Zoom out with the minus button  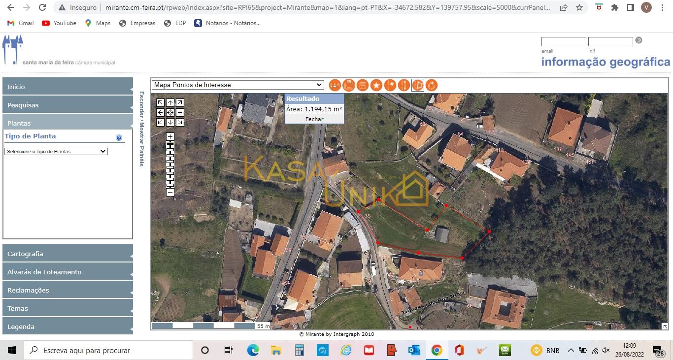coord(170,193)
